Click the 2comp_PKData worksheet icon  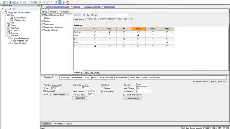12,18
